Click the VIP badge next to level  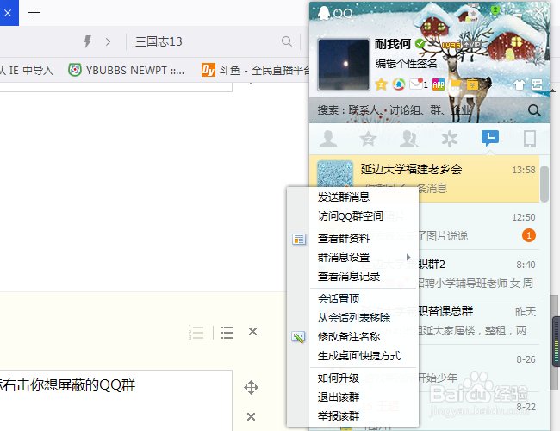tap(472, 45)
